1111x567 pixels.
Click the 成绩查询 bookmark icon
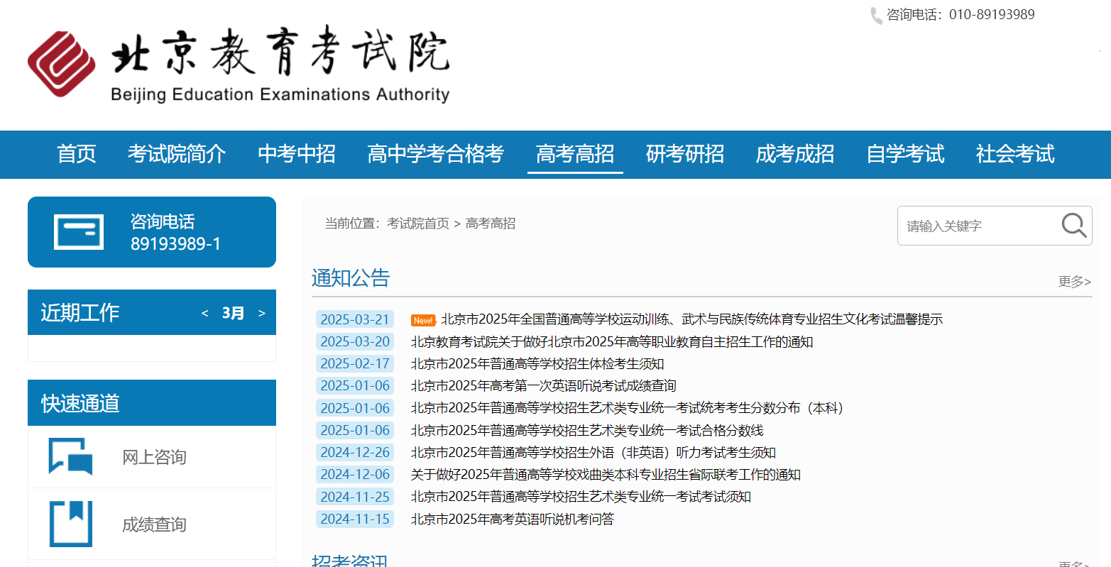coord(71,524)
